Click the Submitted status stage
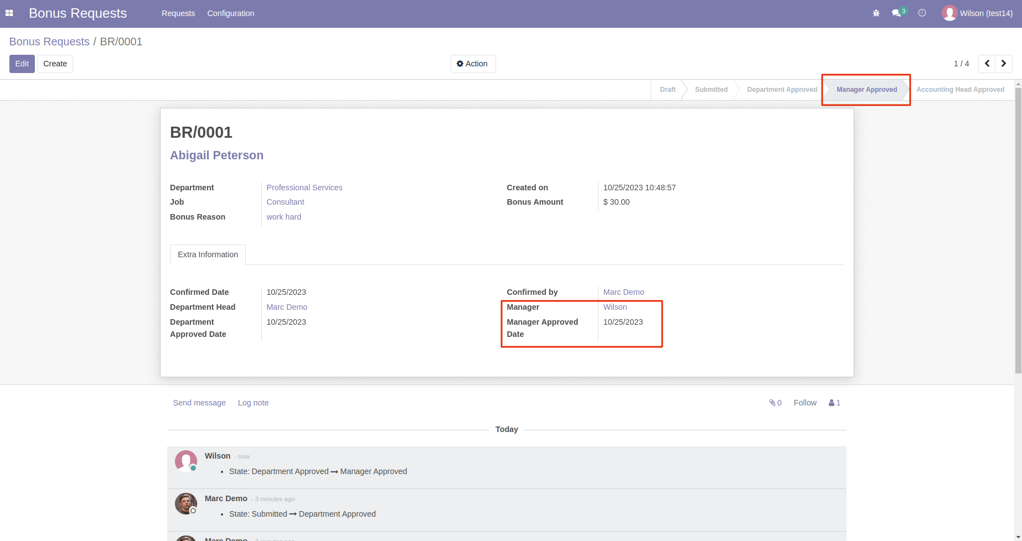Screen dimensions: 1022x541 pyautogui.click(x=711, y=90)
